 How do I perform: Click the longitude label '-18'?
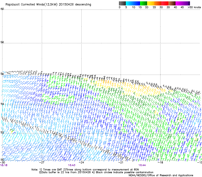pyautogui.click(x=161, y=163)
